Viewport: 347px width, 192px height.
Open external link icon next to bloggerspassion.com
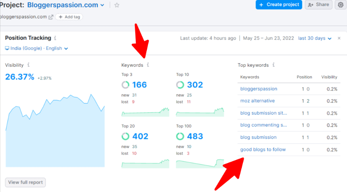(51, 17)
